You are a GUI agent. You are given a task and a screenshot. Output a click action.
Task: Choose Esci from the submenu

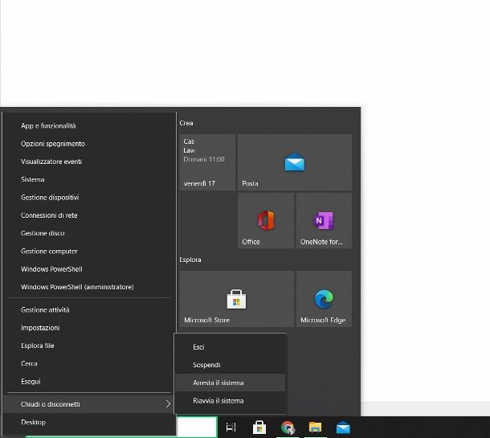point(230,347)
